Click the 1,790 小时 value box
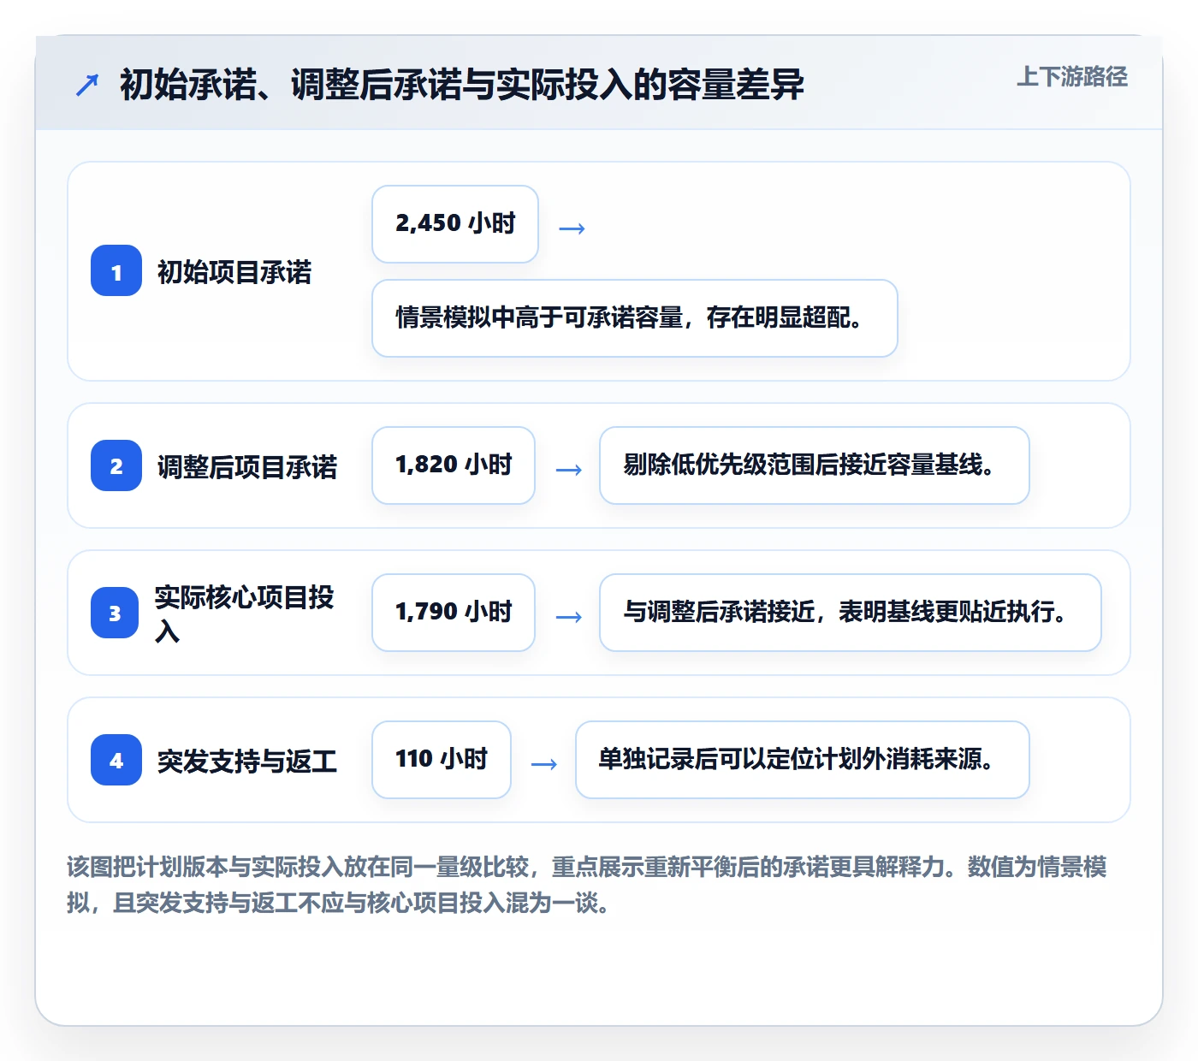 [454, 613]
